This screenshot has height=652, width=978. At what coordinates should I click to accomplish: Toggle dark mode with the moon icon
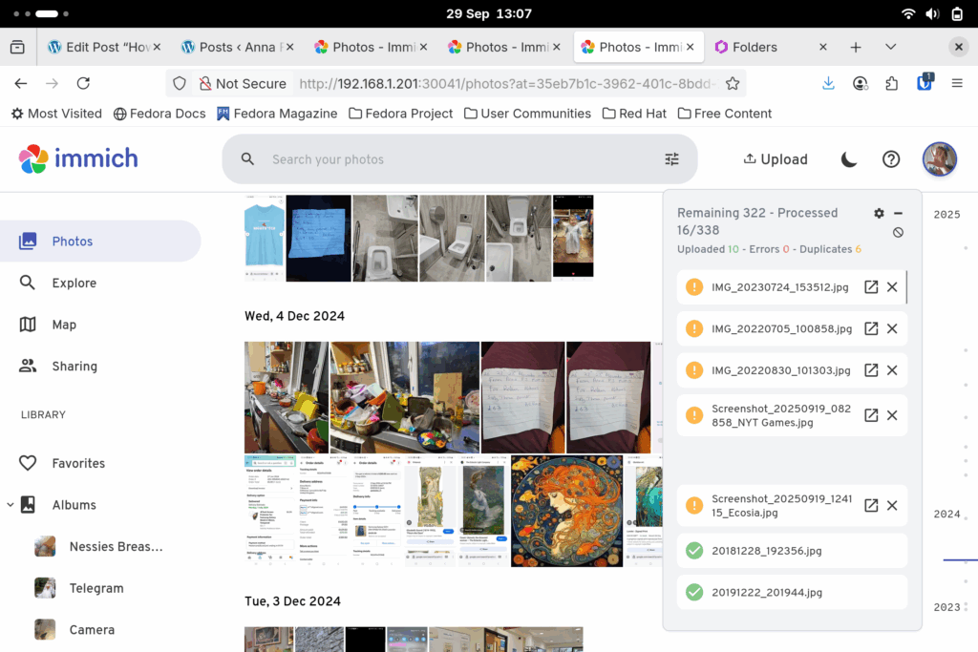tap(848, 159)
